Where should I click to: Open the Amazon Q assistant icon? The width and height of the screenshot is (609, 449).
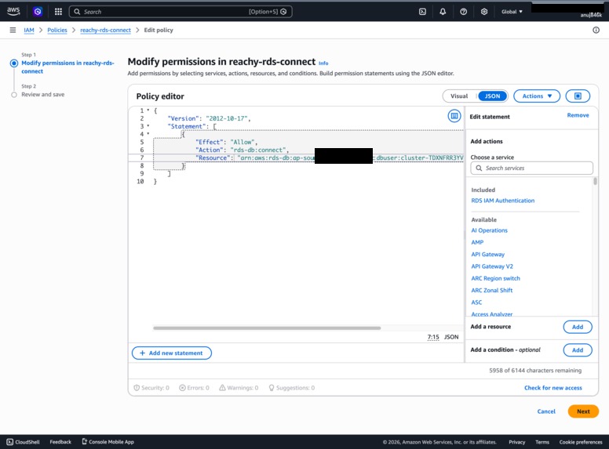coord(38,12)
